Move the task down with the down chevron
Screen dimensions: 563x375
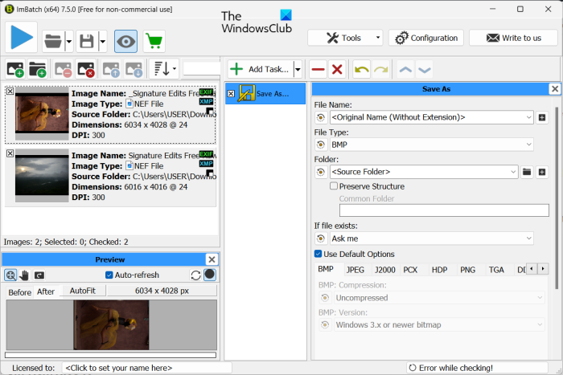[x=425, y=69]
